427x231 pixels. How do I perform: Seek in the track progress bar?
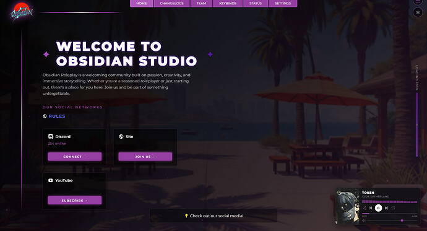390,214
